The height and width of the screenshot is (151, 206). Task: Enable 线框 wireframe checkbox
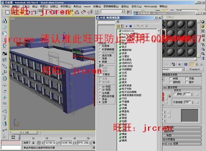[x=171, y=78]
